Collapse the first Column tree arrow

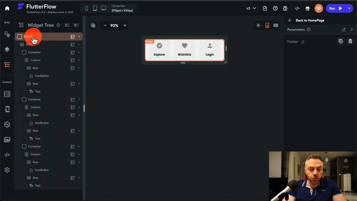pos(79,60)
